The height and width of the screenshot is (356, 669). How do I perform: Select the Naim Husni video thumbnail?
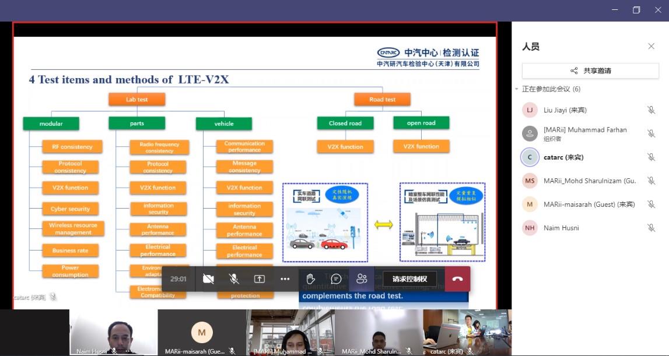click(x=113, y=332)
